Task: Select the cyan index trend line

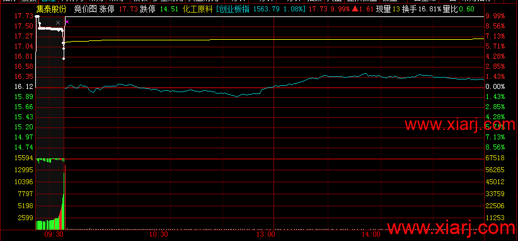Action: (274, 85)
